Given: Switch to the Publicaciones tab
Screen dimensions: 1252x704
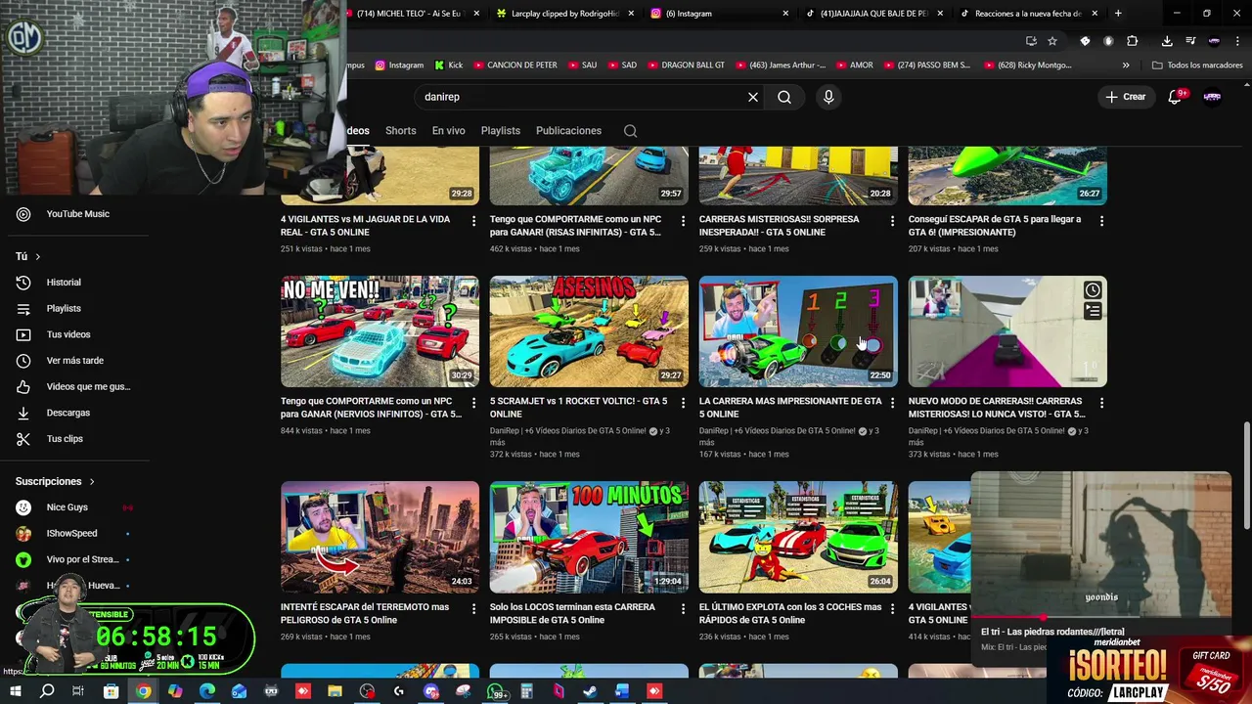Looking at the screenshot, I should click(x=568, y=131).
